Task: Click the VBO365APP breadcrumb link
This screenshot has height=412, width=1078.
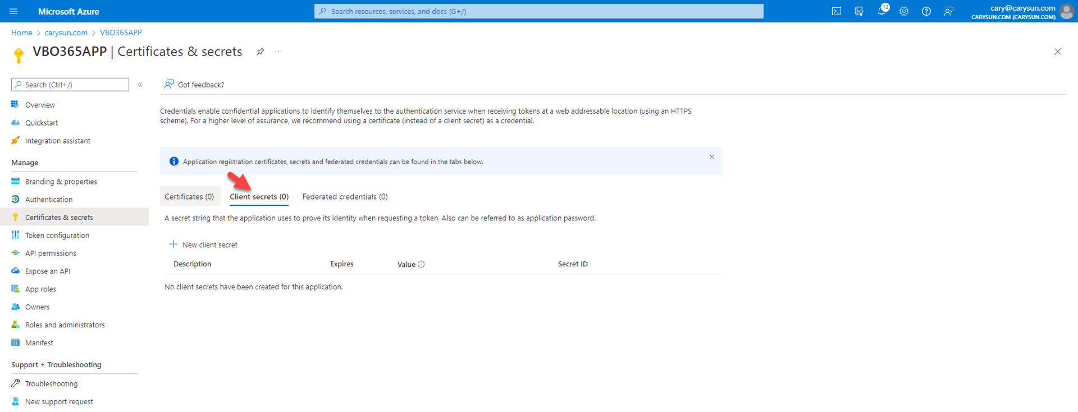Action: [121, 33]
